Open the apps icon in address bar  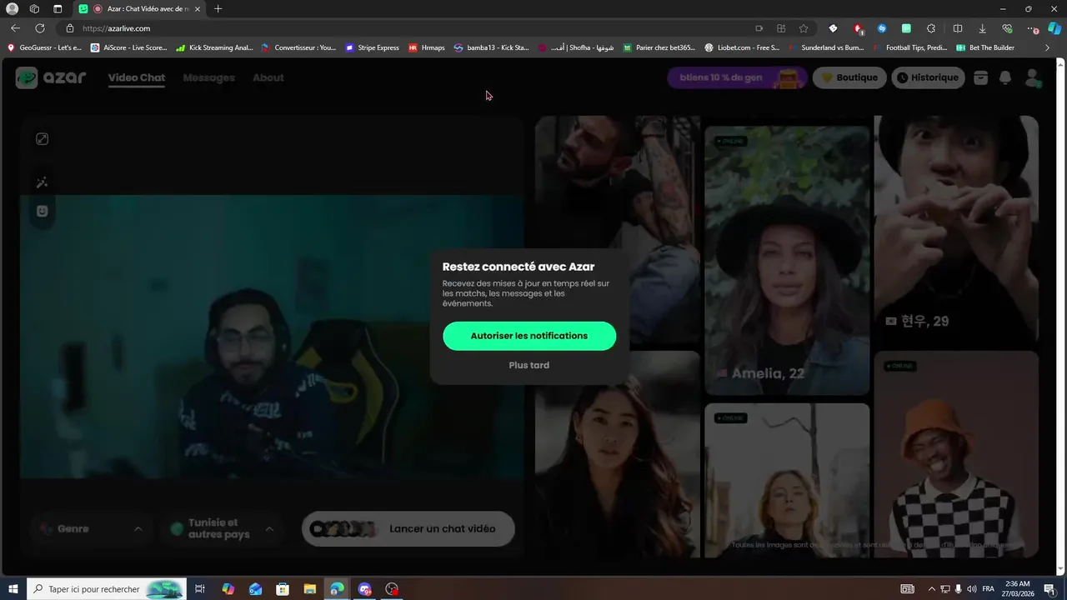pos(781,28)
